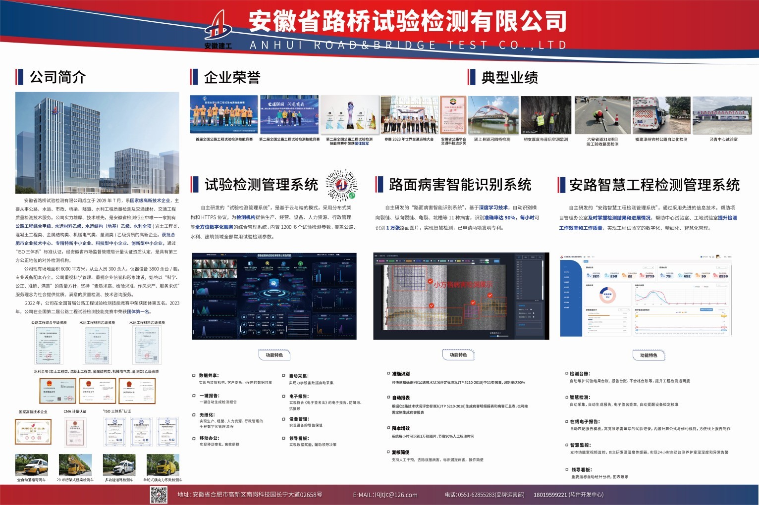Click the bullet icon beside 一键报告
This screenshot has height=505, width=759.
(x=194, y=396)
